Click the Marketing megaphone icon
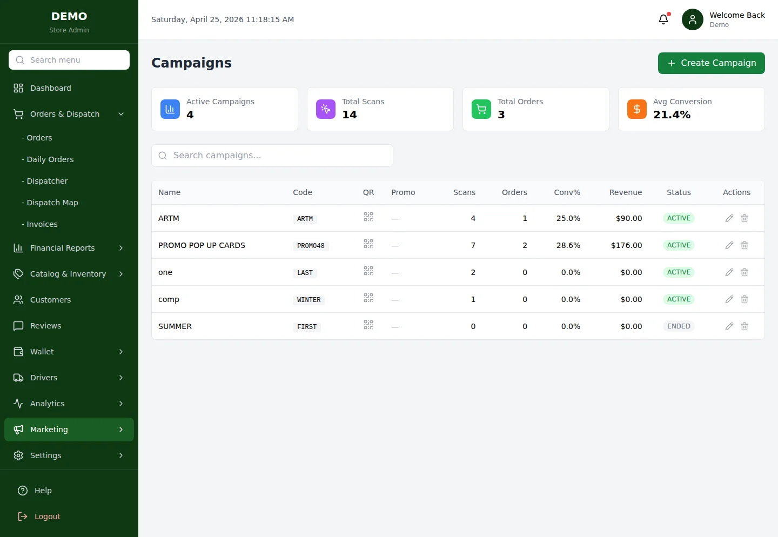 tap(18, 429)
